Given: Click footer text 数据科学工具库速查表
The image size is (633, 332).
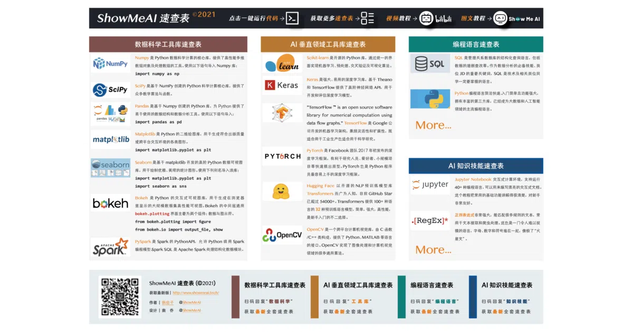Looking at the screenshot, I should [x=275, y=285].
